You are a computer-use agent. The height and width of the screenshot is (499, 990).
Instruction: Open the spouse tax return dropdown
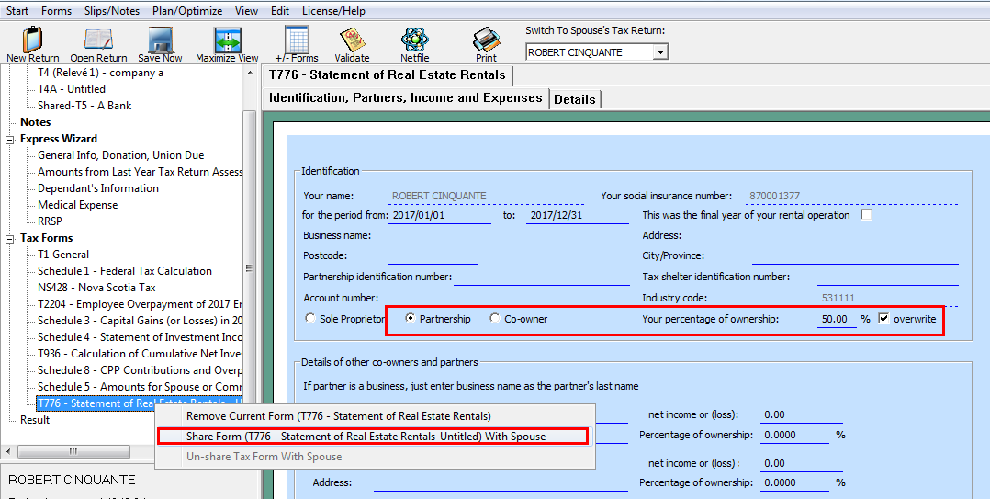660,52
